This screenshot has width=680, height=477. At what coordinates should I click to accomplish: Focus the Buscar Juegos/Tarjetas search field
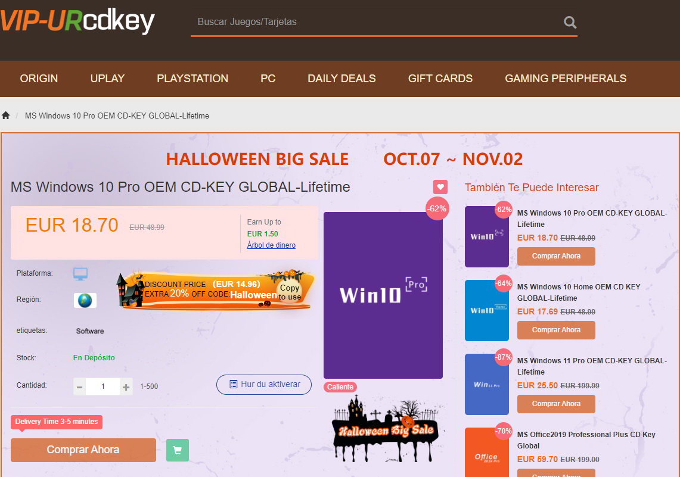tap(377, 21)
